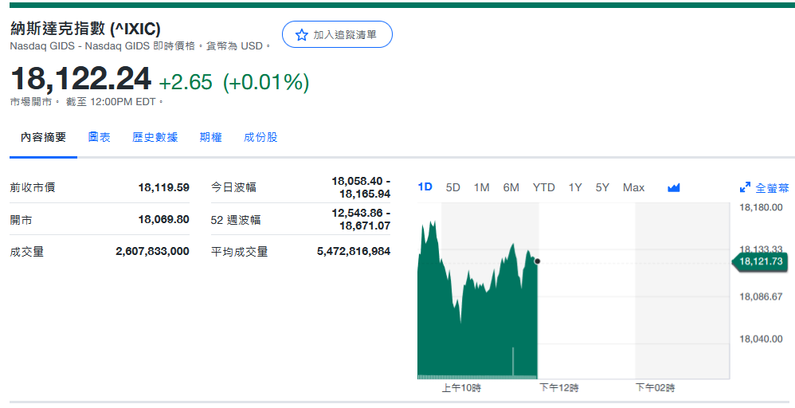Viewport: 795px width, 408px height.
Task: Click the current price marker dot on chart
Action: (x=538, y=261)
